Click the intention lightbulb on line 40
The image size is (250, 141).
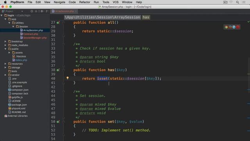[68, 78]
